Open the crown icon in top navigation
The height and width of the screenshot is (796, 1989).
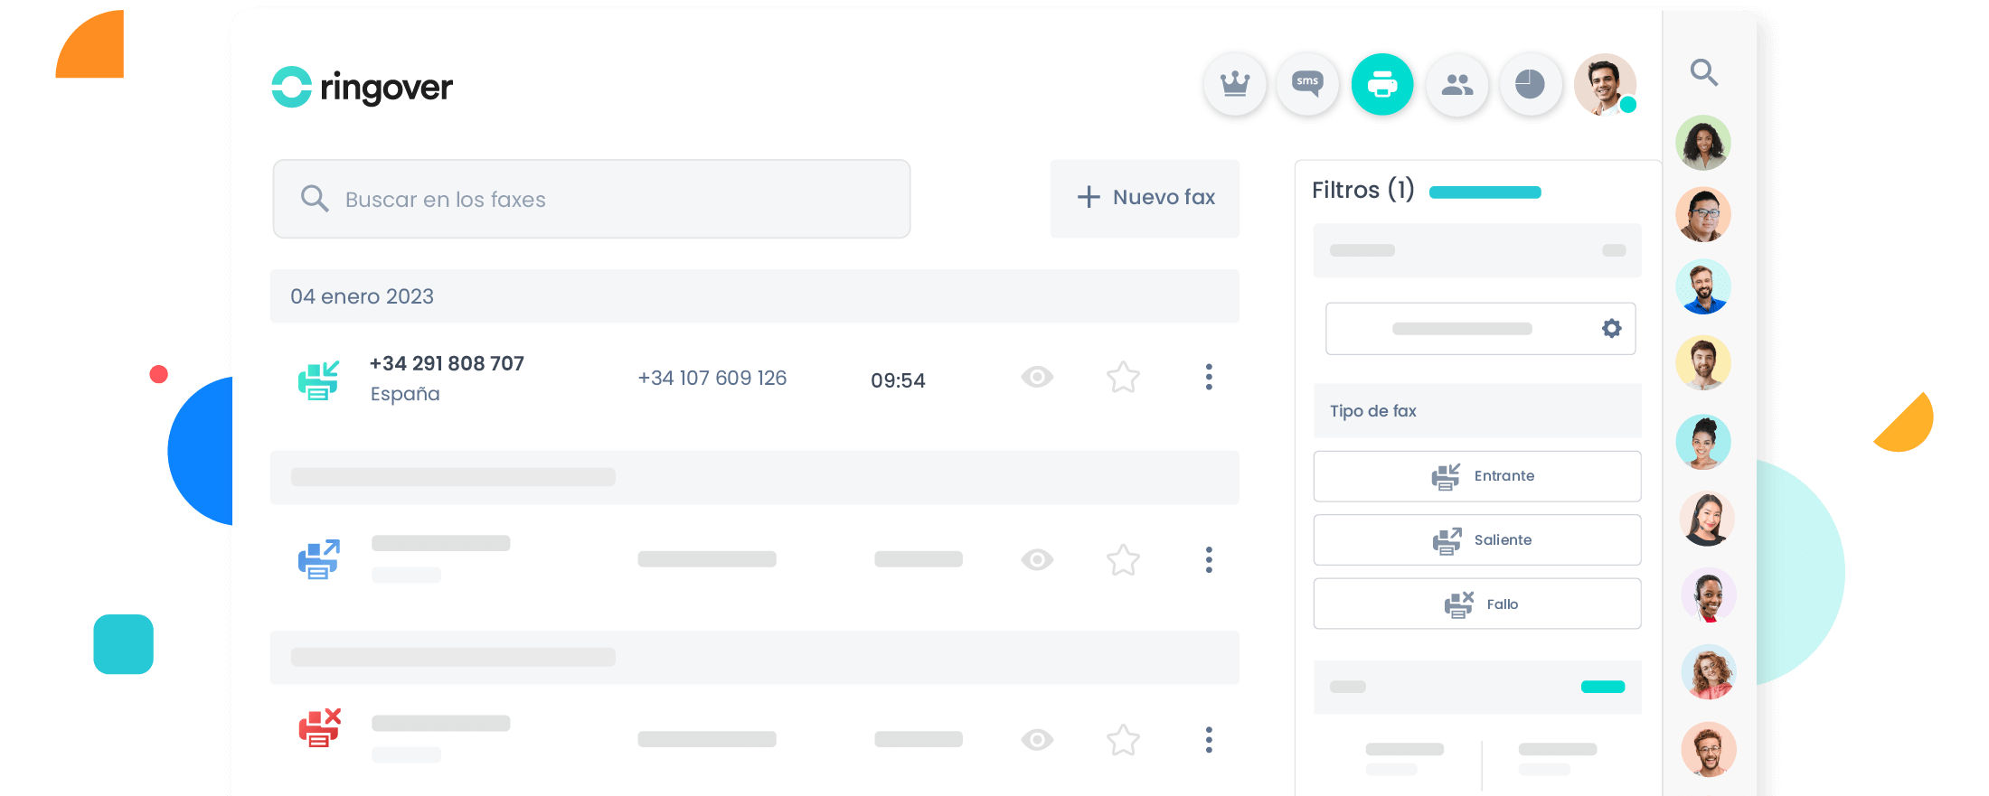[1234, 85]
